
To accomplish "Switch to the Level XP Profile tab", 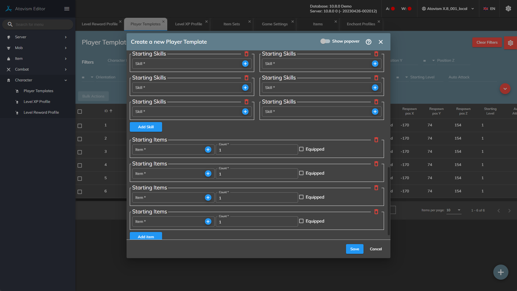I will coord(188,24).
